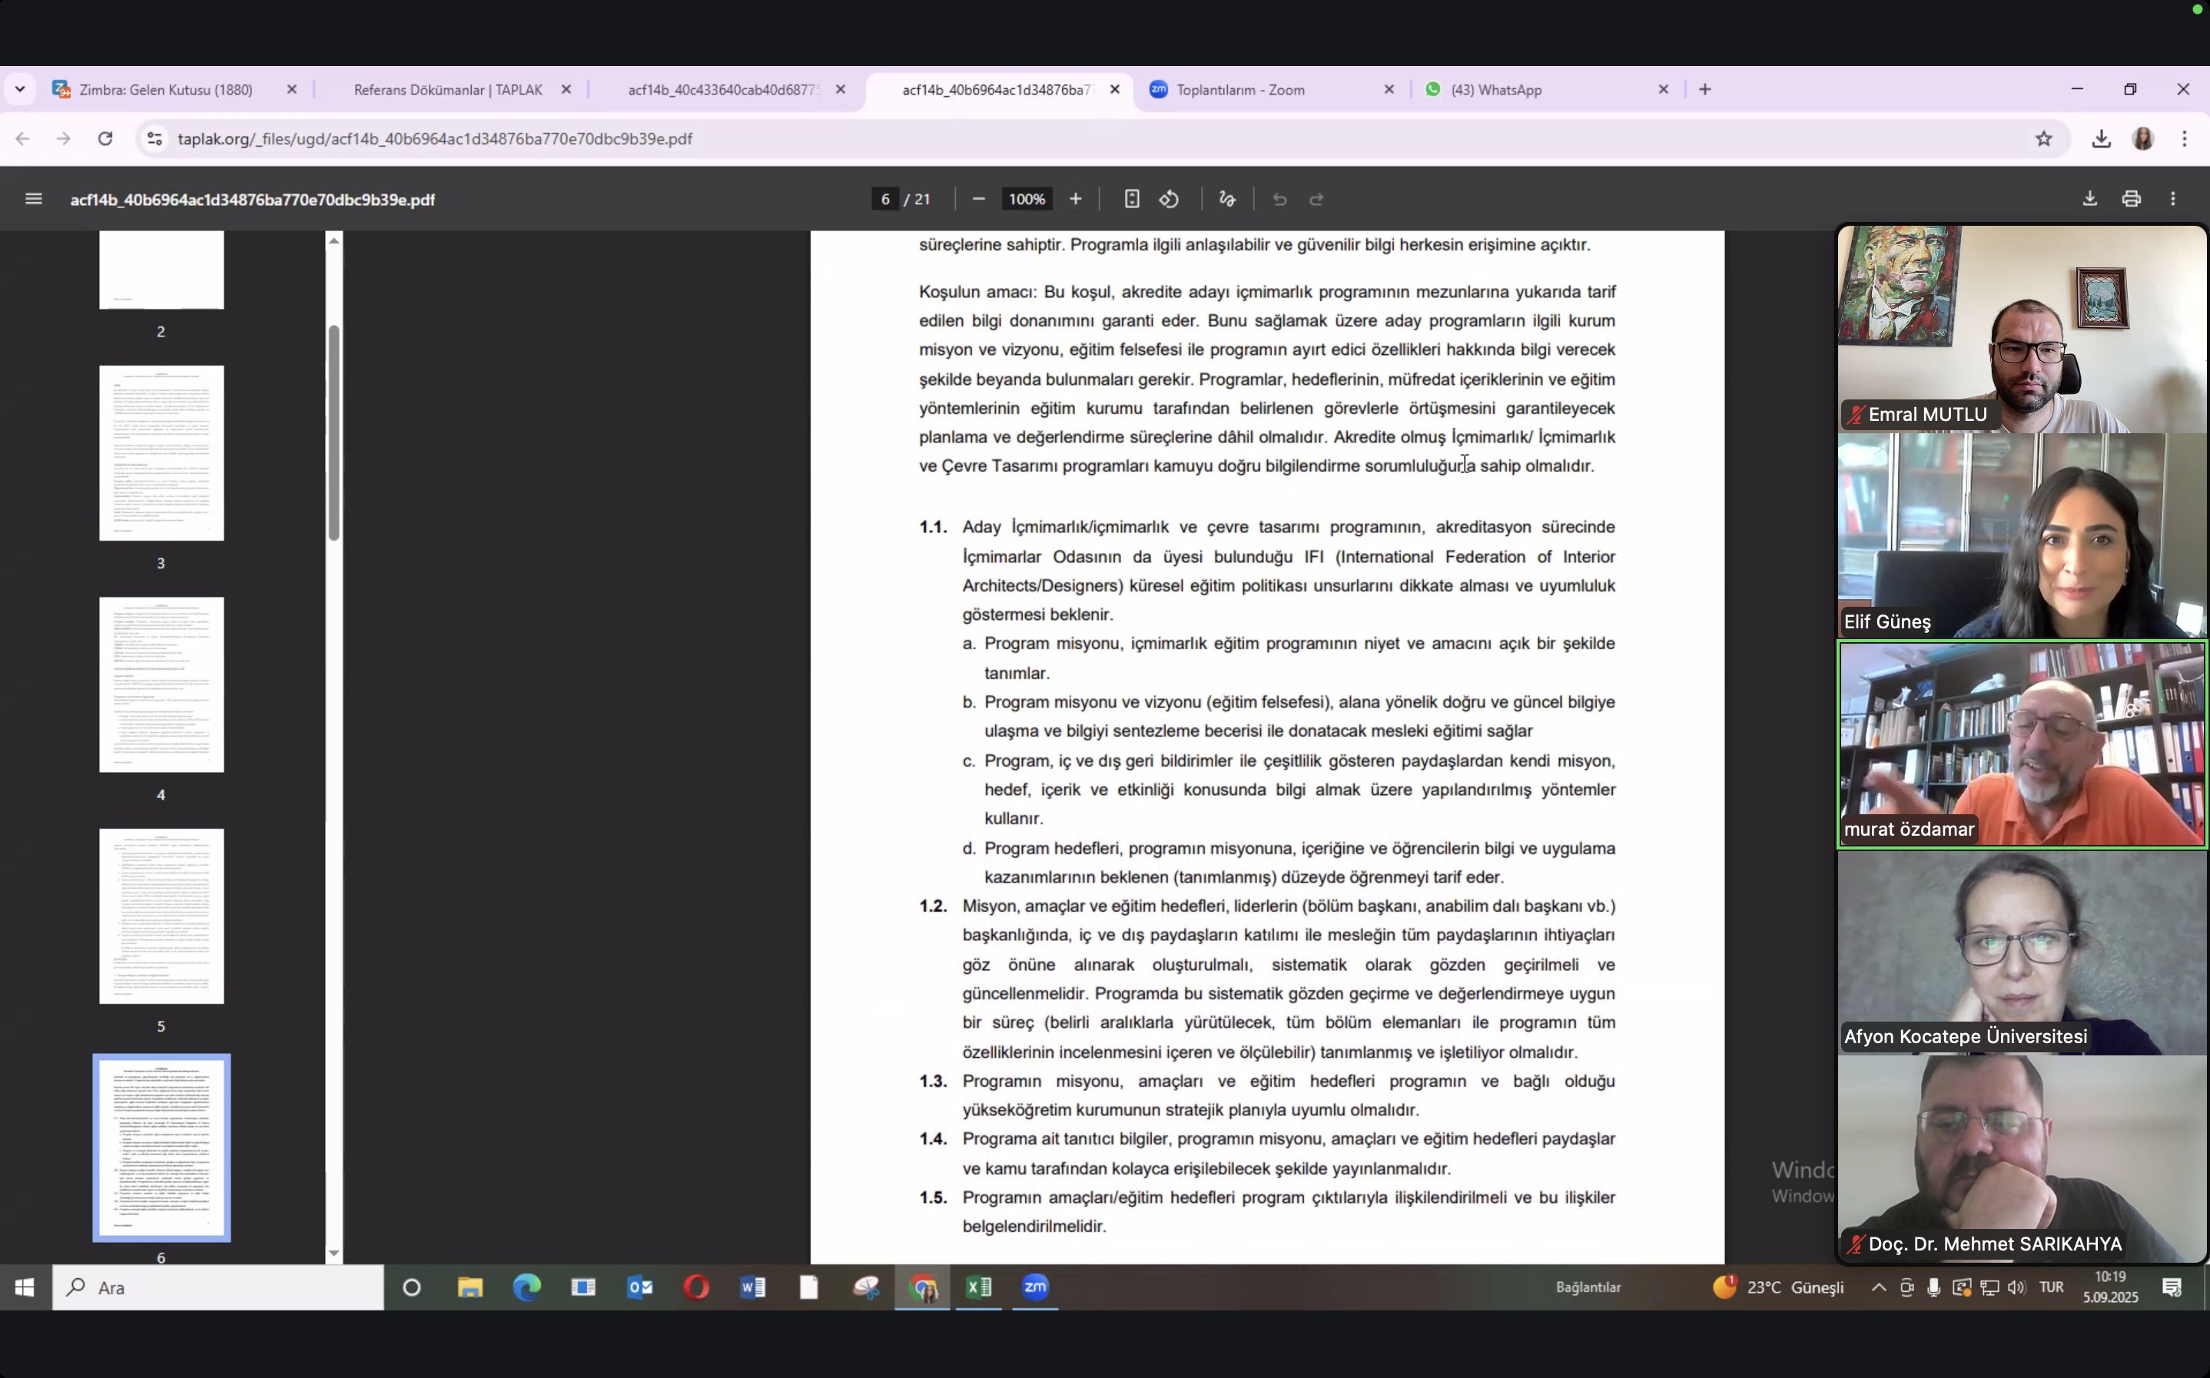Close the Toplantılarım Zoom tab
2210x1378 pixels.
pyautogui.click(x=1389, y=89)
